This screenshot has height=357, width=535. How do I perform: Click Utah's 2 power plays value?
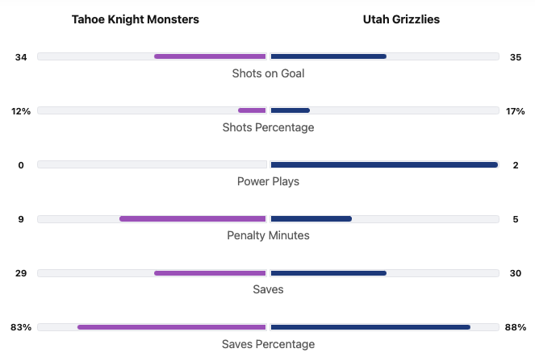point(515,165)
